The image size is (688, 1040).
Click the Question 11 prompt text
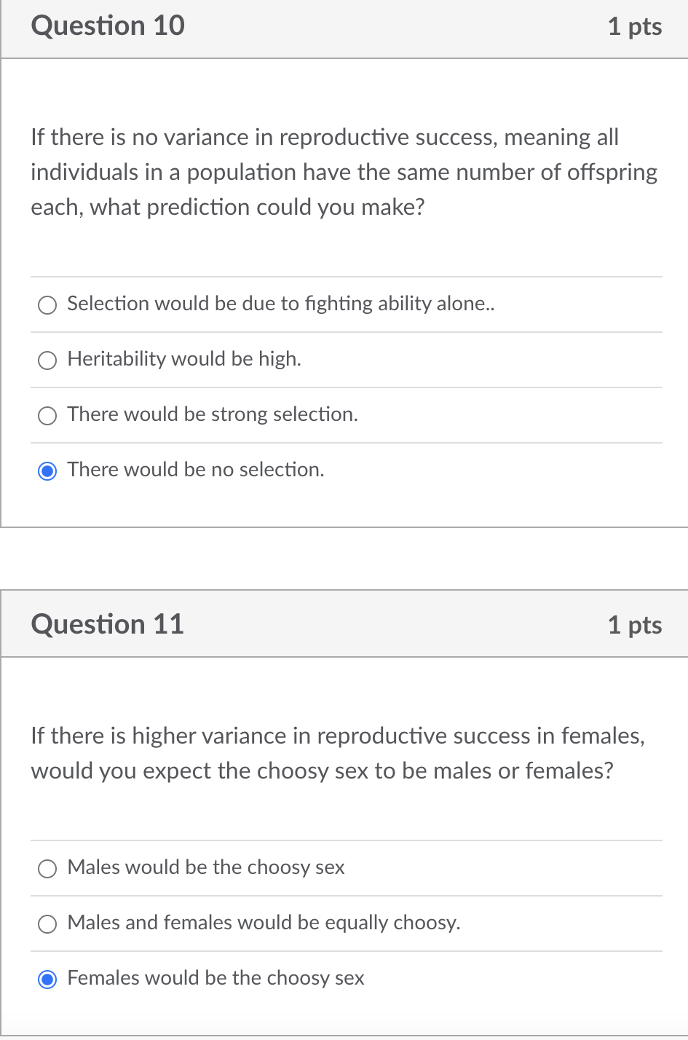coord(338,753)
